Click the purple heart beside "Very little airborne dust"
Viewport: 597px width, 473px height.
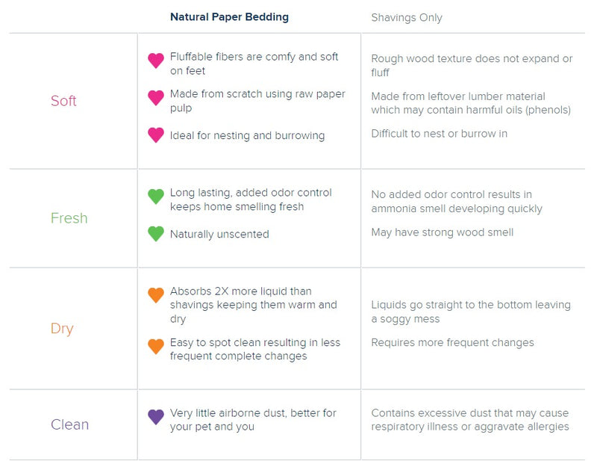156,416
